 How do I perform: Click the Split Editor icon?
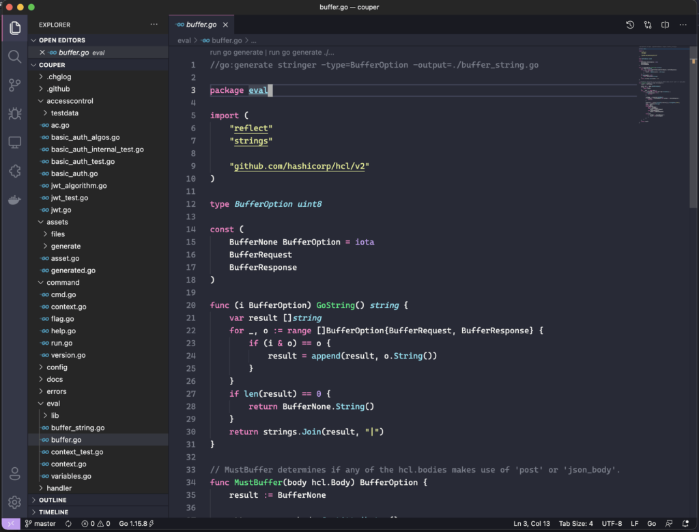pyautogui.click(x=666, y=25)
